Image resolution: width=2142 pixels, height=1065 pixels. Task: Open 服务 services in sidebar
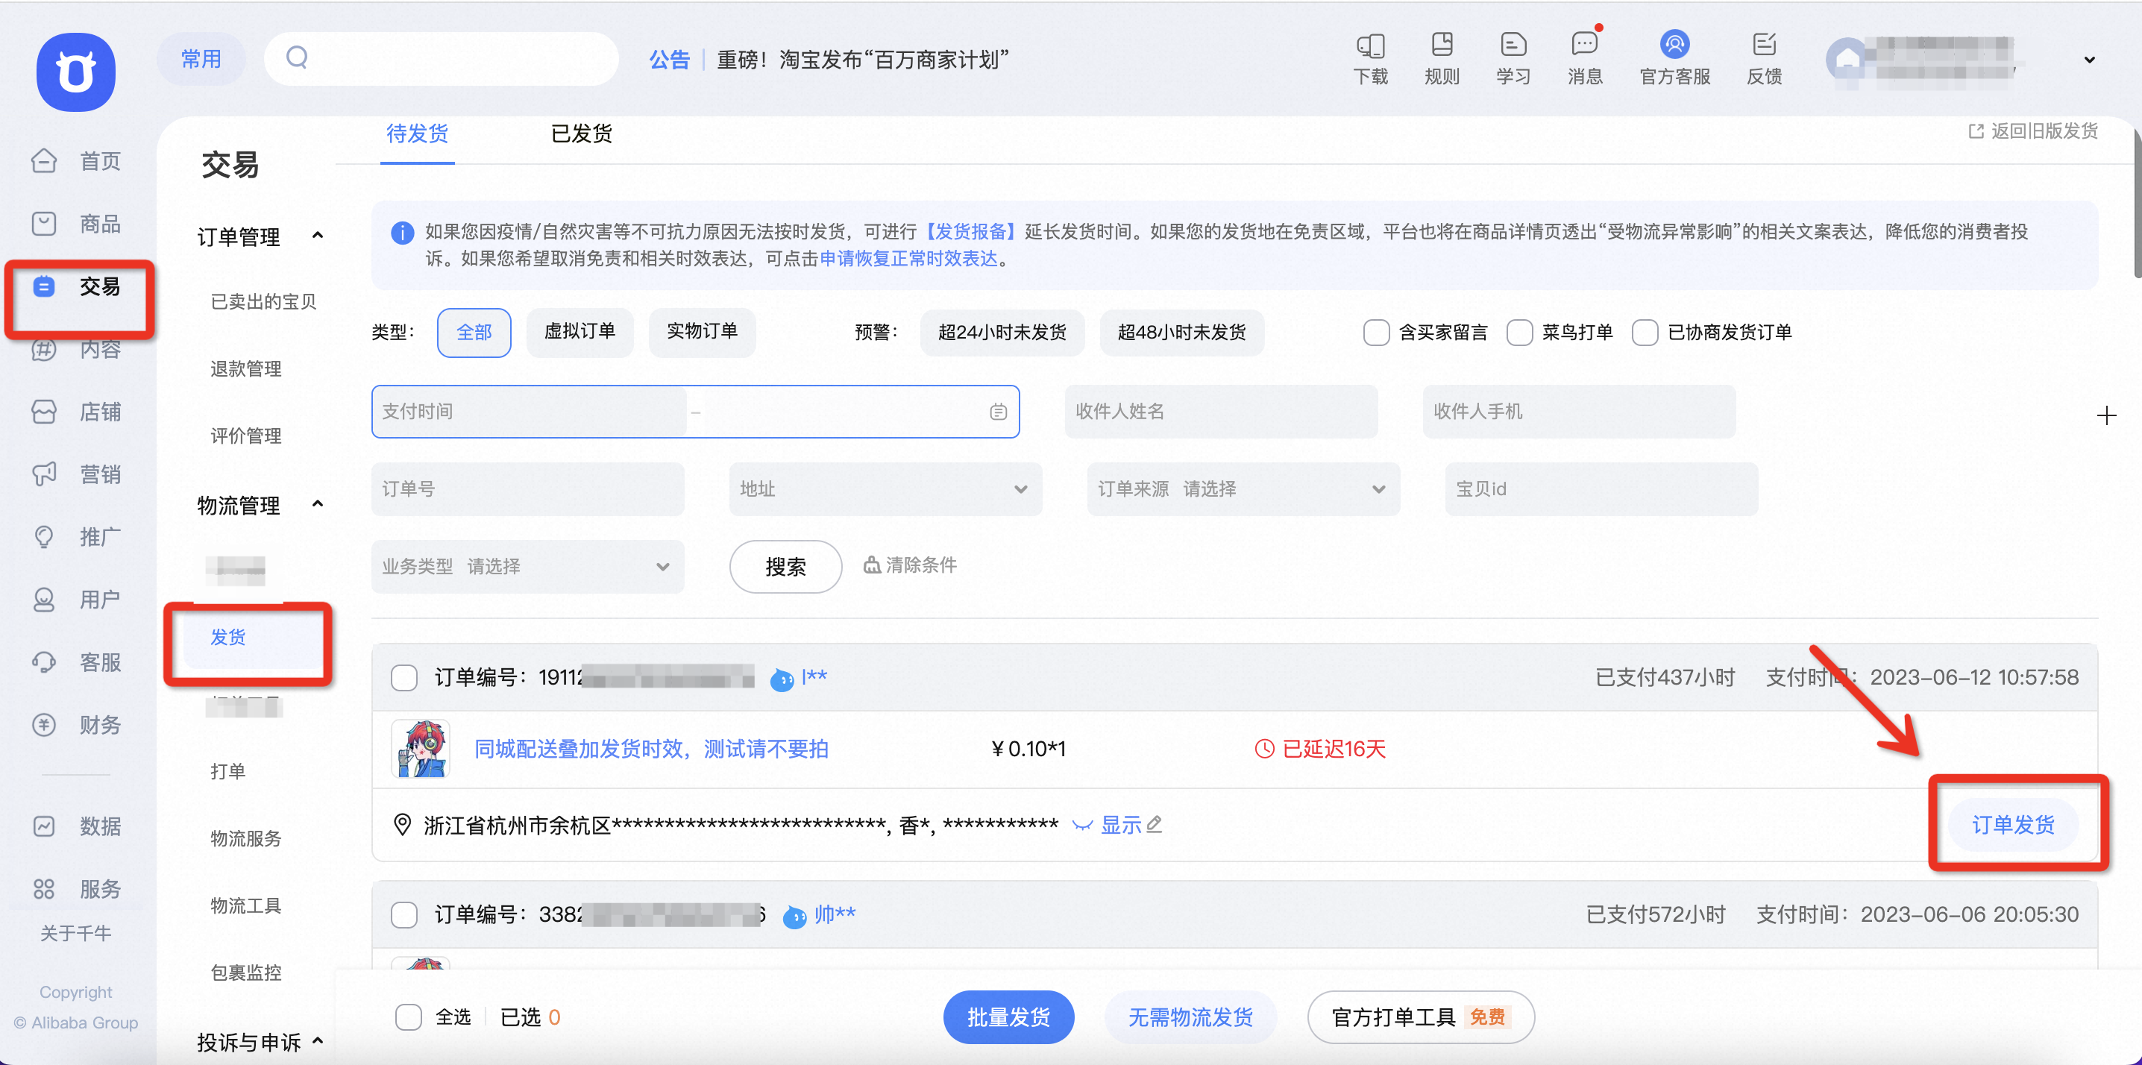coord(75,889)
